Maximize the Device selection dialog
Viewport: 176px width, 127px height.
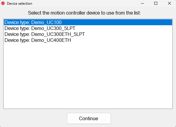coord(156,3)
